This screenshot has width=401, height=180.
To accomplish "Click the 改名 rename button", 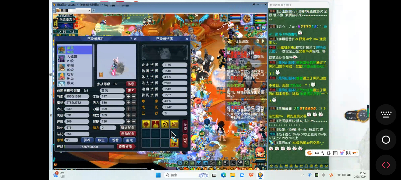I will point(131,91).
